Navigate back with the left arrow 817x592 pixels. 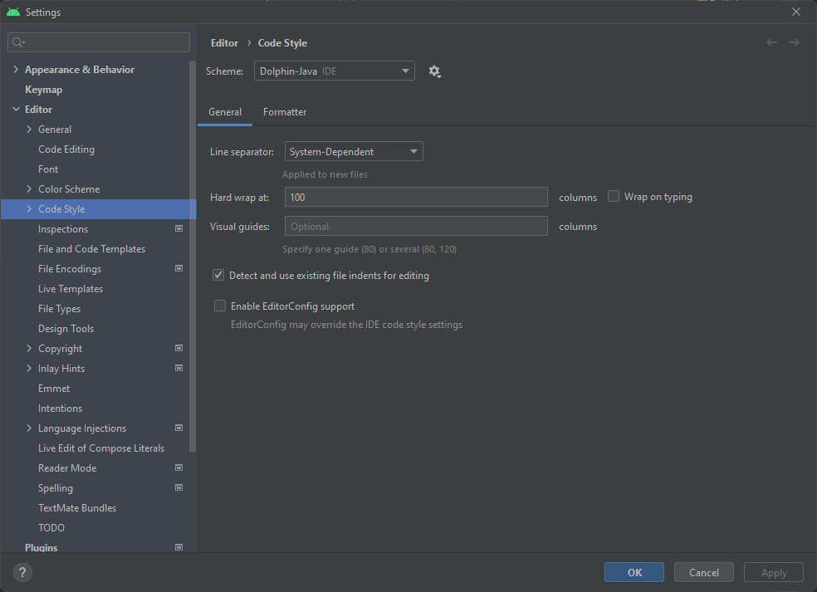[x=772, y=42]
